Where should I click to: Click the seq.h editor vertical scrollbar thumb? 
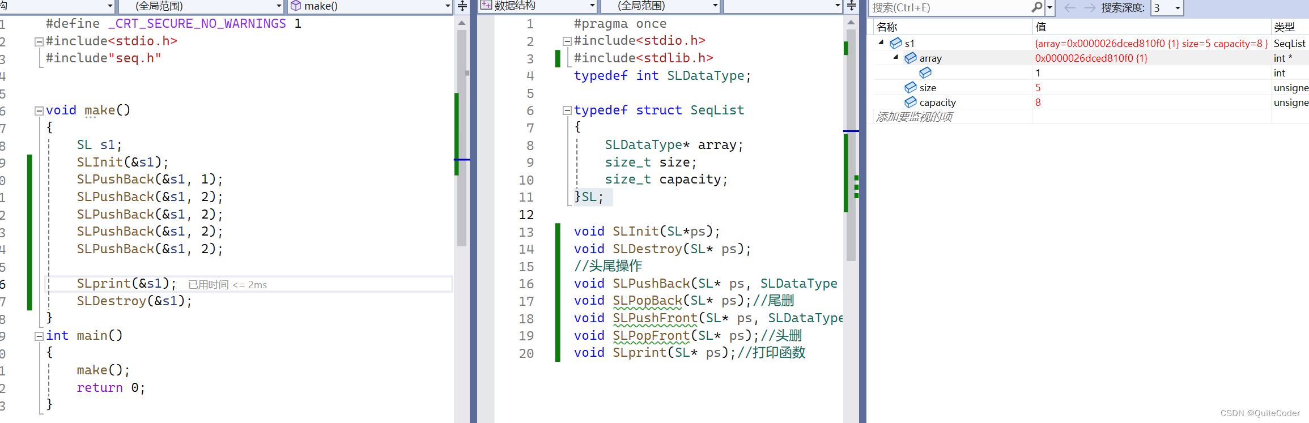tap(851, 145)
